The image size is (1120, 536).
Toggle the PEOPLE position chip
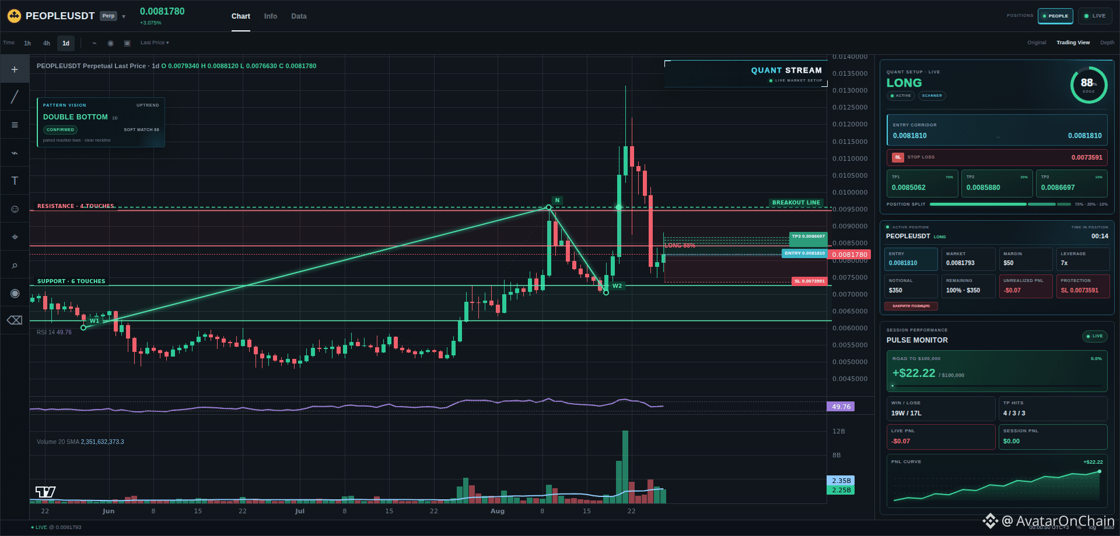1055,16
